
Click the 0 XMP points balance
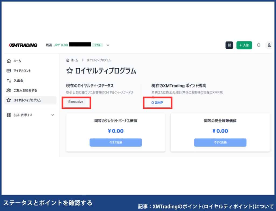pos(157,103)
